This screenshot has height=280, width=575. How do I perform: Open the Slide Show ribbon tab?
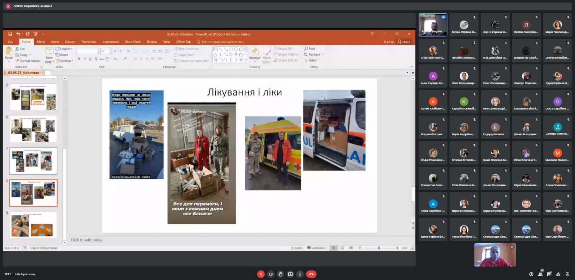(133, 42)
